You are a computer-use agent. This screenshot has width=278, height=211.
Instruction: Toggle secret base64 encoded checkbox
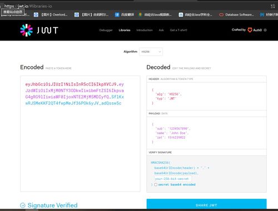(156, 184)
